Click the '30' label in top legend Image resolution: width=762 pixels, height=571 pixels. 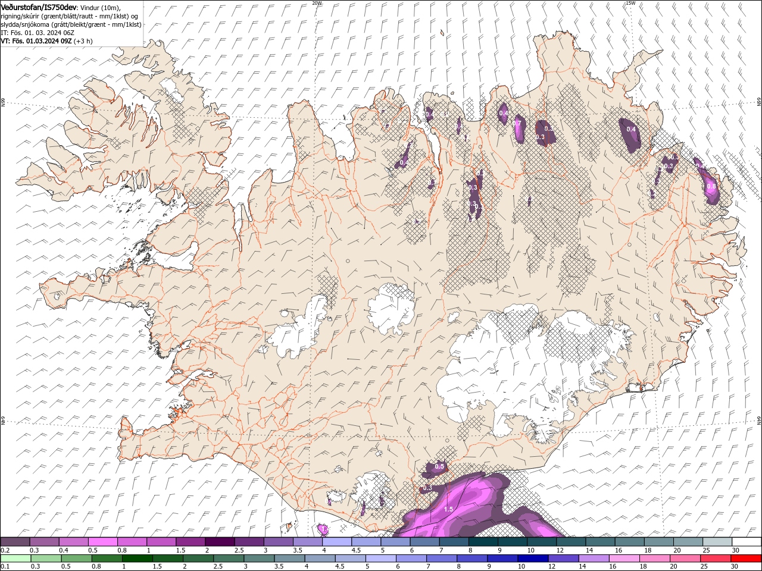point(736,550)
